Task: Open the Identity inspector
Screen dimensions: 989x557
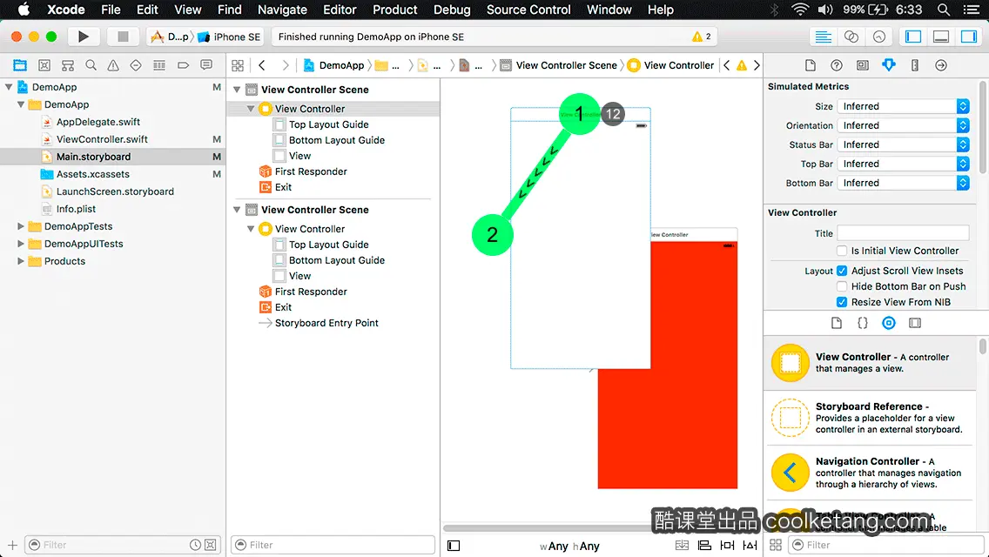Action: tap(862, 65)
